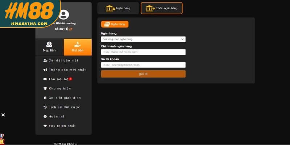Image resolution: width=290 pixels, height=145 pixels.
Task: Click the balance refresh icon next to Số dư
Action: (x=71, y=29)
